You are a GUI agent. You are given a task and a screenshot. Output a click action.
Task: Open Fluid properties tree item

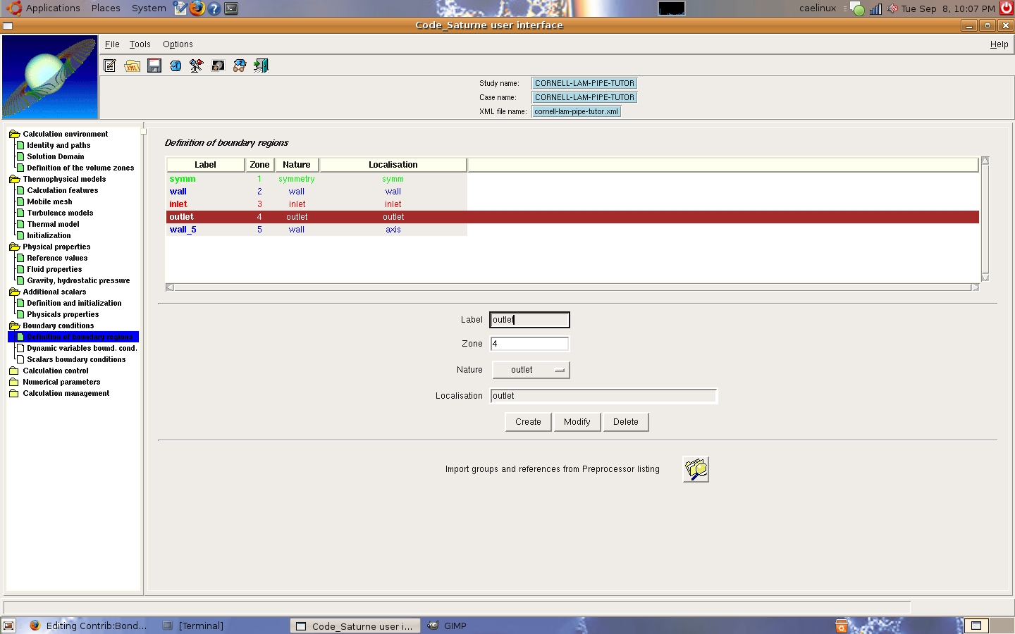tap(54, 269)
